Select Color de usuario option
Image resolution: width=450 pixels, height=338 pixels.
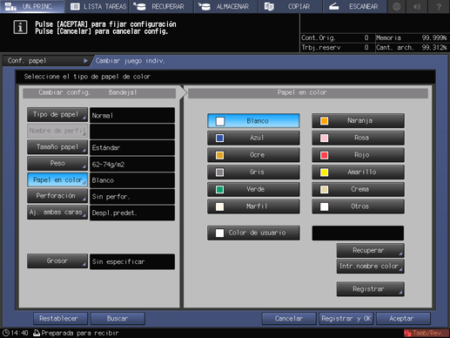pyautogui.click(x=253, y=233)
